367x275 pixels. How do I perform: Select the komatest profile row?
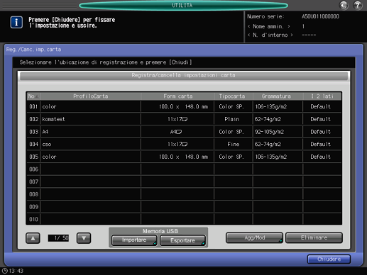(184, 119)
